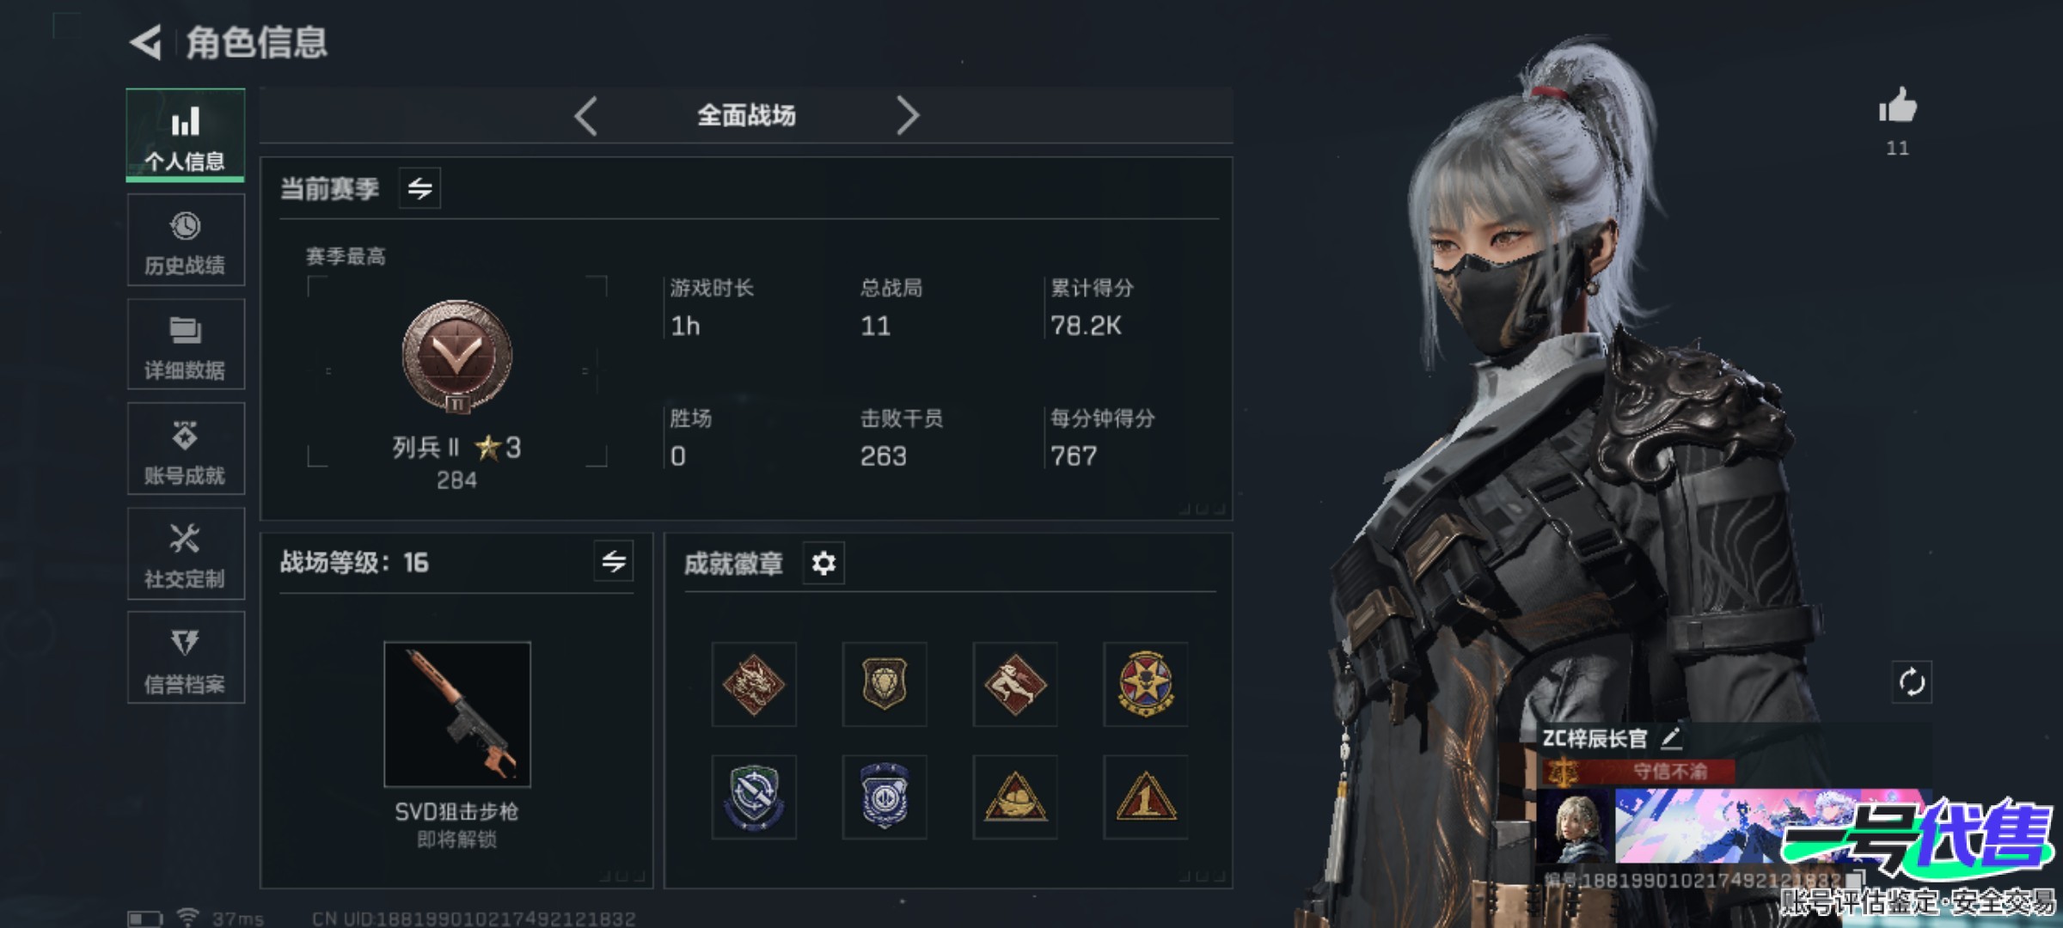This screenshot has height=928, width=2063.
Task: Open achievement badge settings gear
Action: tap(823, 564)
